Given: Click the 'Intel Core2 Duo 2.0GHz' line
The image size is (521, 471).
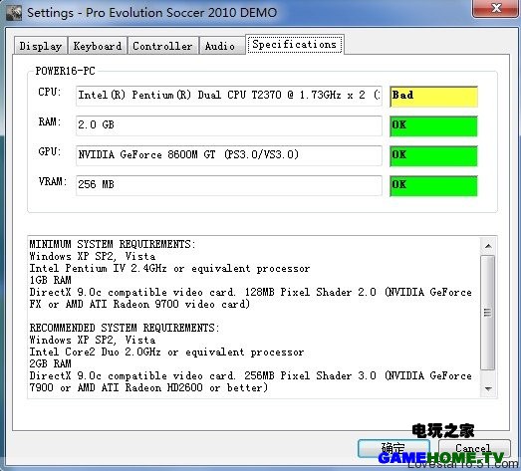Looking at the screenshot, I should click(166, 352).
